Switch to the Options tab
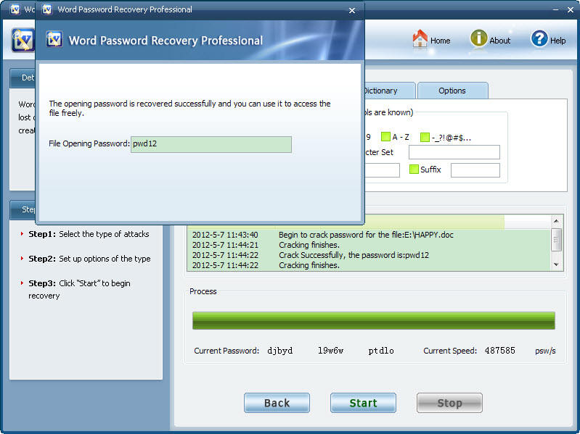 (x=452, y=91)
